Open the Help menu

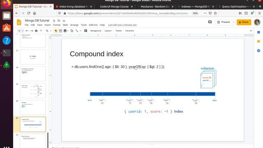click(102, 25)
